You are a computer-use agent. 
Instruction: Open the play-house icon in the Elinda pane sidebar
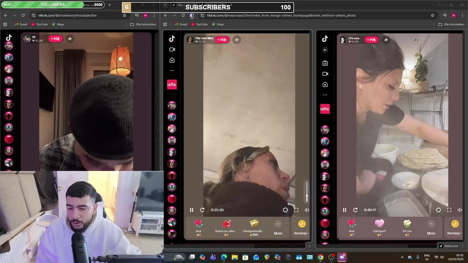(325, 84)
